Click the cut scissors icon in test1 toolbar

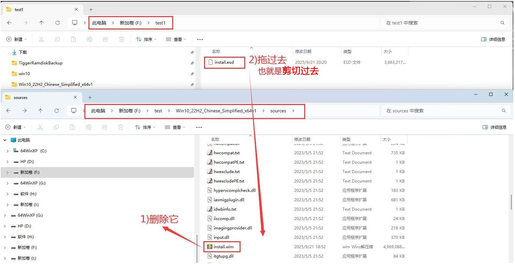[x=41, y=39]
